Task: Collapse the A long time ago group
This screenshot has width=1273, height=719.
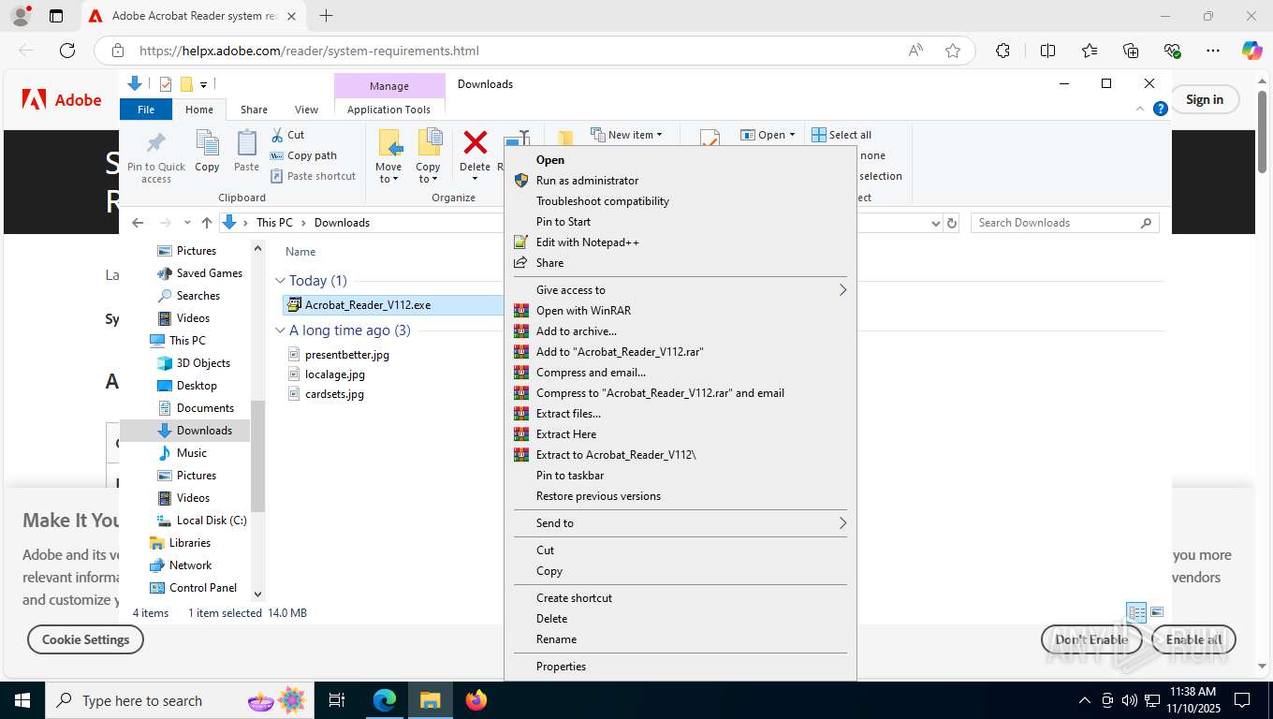Action: click(280, 330)
